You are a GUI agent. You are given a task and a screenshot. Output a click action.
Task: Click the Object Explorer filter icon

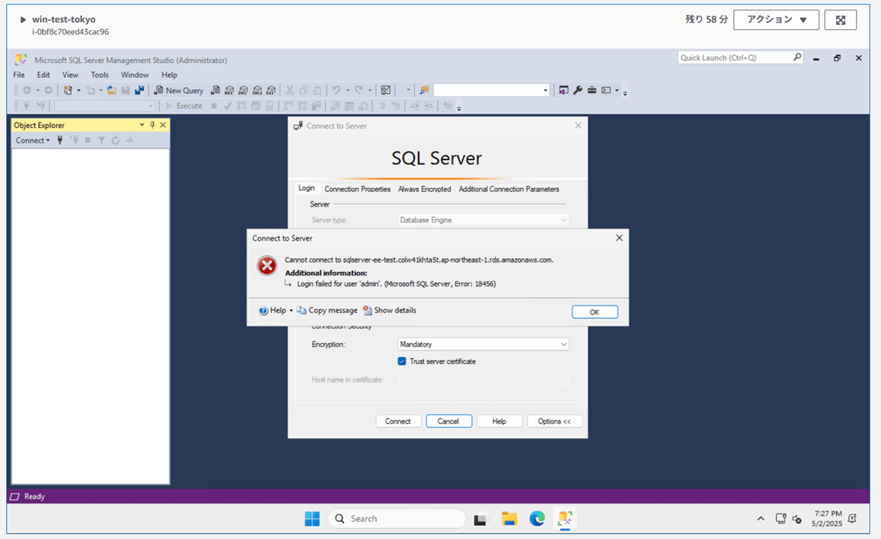pyautogui.click(x=102, y=141)
